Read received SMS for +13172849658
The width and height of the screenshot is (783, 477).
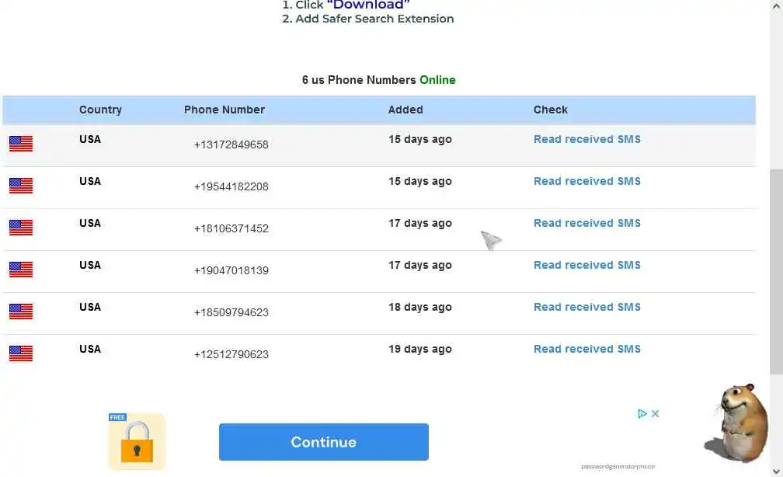coord(586,140)
